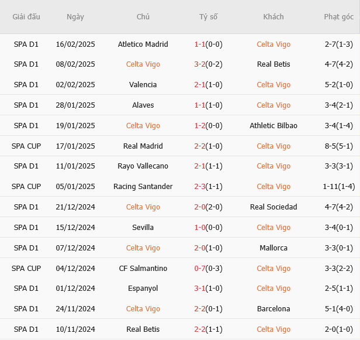Open the Espanyol team link

coord(143,289)
